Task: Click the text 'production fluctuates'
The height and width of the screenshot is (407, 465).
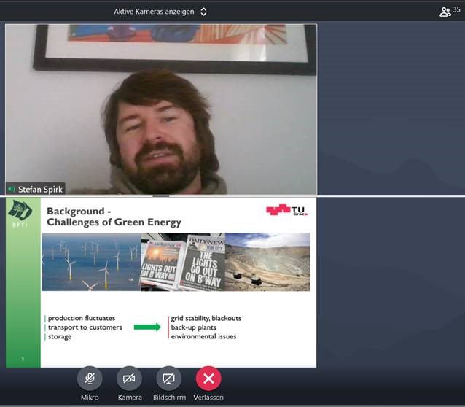Action: [x=82, y=318]
